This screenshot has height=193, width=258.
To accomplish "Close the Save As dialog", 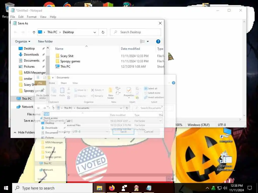I will tap(160, 23).
